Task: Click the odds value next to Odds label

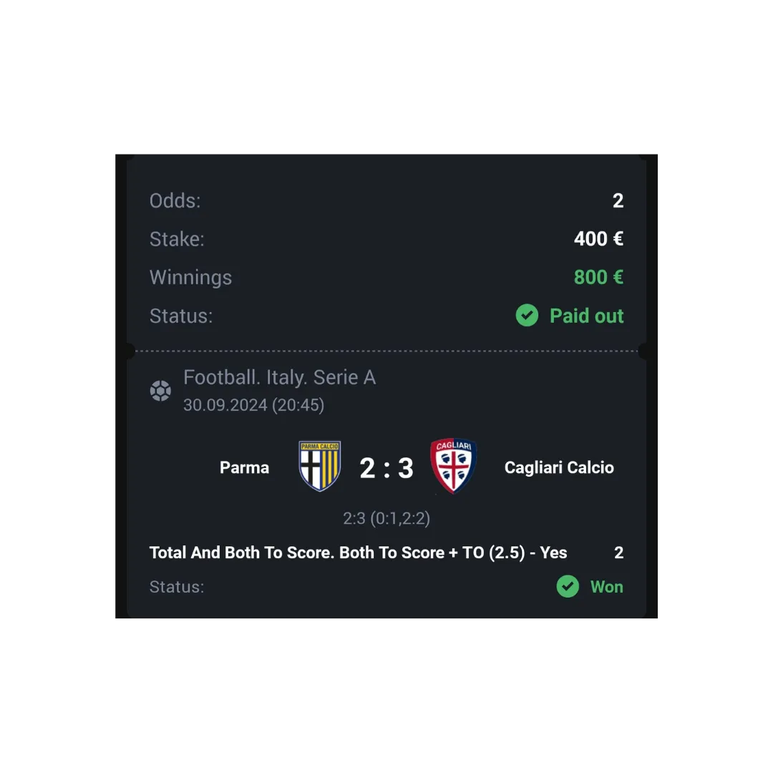Action: tap(618, 200)
